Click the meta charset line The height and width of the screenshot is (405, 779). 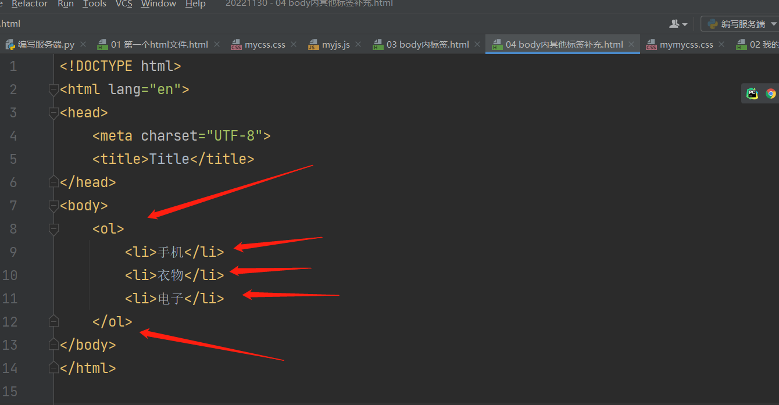[181, 136]
